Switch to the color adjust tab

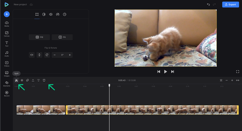point(44,14)
